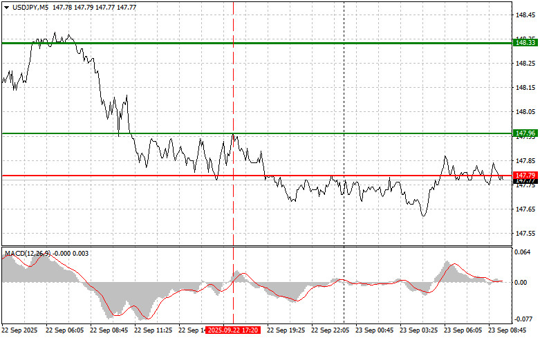This screenshot has height=338, width=540.
Task: Click the green 147.96 price label
Action: 522,133
